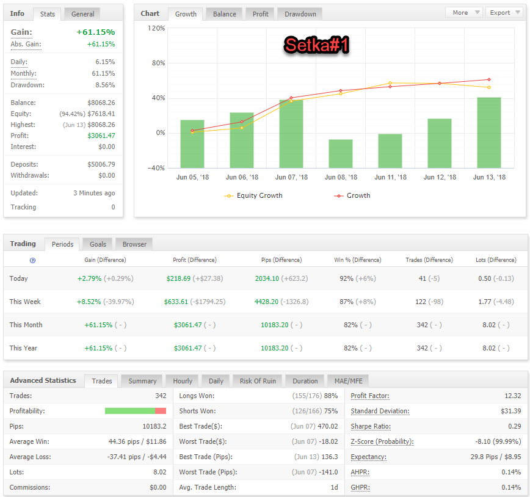Open the Summary statistics tab
Image resolution: width=530 pixels, height=497 pixels.
(142, 381)
